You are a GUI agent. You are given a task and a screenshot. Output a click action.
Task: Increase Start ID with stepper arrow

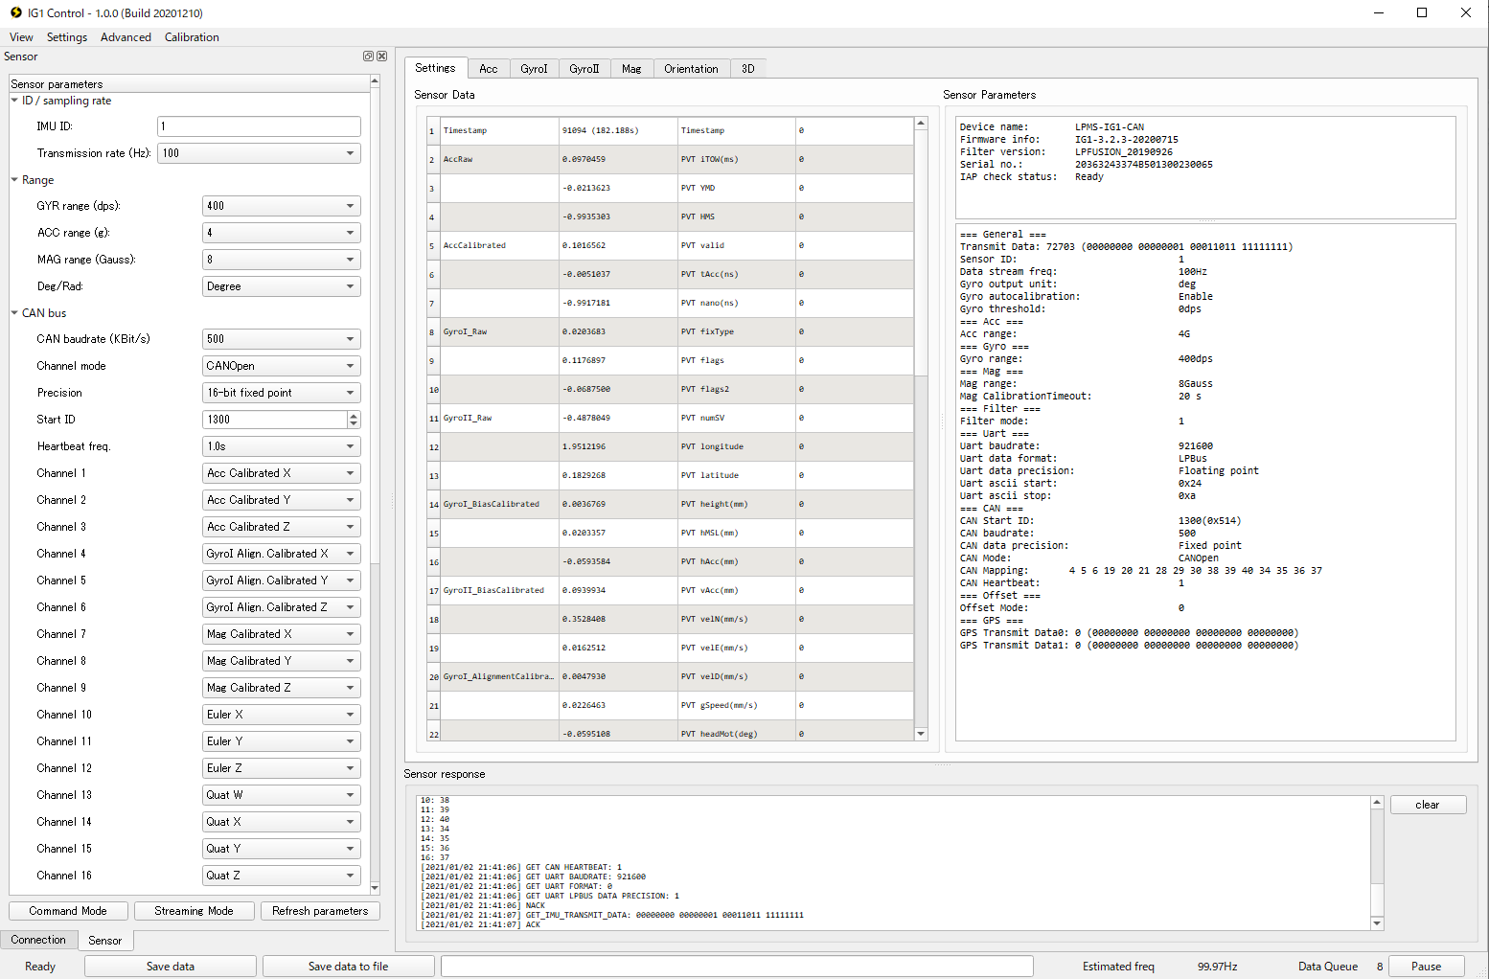[355, 416]
